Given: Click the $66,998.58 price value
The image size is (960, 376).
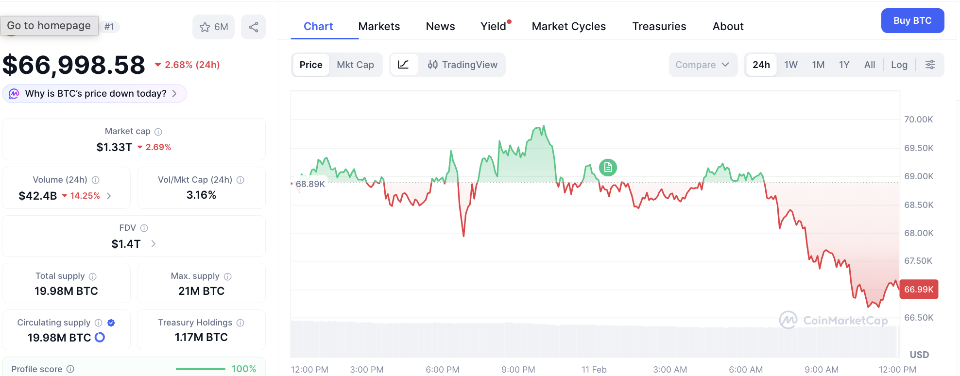Looking at the screenshot, I should (74, 65).
